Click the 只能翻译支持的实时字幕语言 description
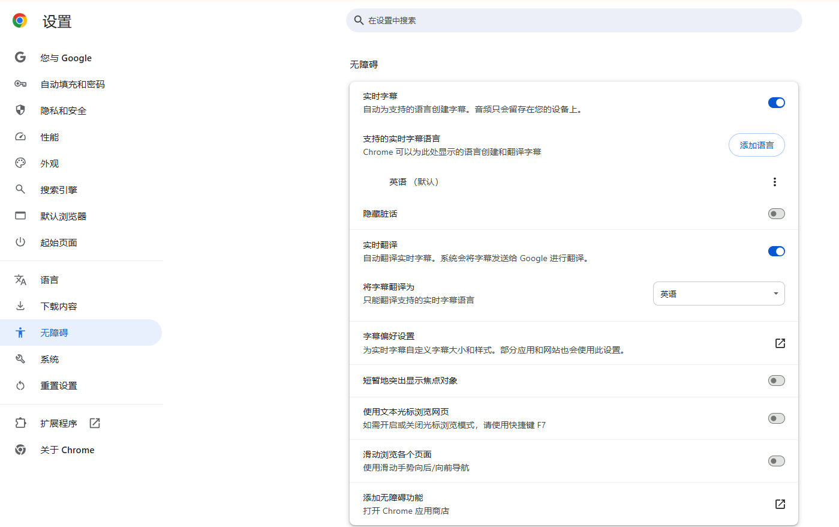 (419, 300)
